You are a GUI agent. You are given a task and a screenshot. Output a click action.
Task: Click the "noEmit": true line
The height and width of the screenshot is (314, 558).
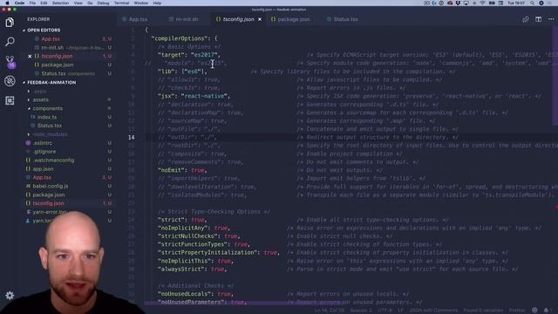182,171
